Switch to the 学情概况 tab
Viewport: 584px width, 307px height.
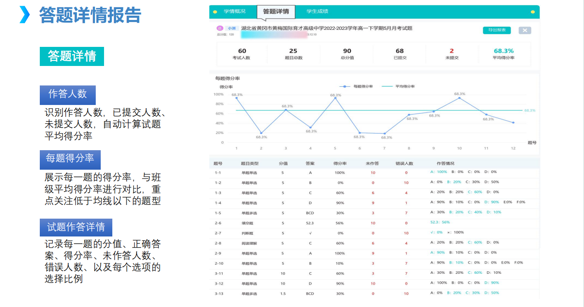click(x=235, y=11)
